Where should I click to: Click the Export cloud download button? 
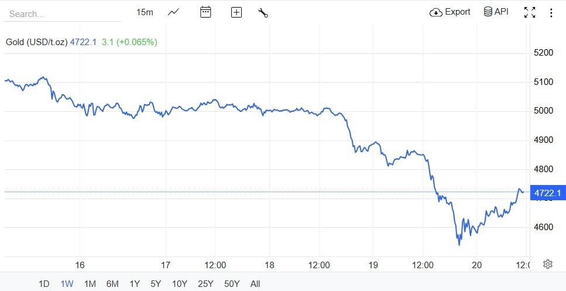click(450, 12)
